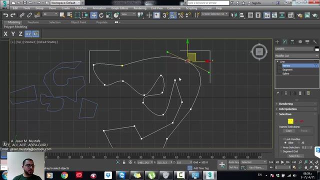Open the Mirror tool
This screenshot has height=180, width=320.
[233, 15]
